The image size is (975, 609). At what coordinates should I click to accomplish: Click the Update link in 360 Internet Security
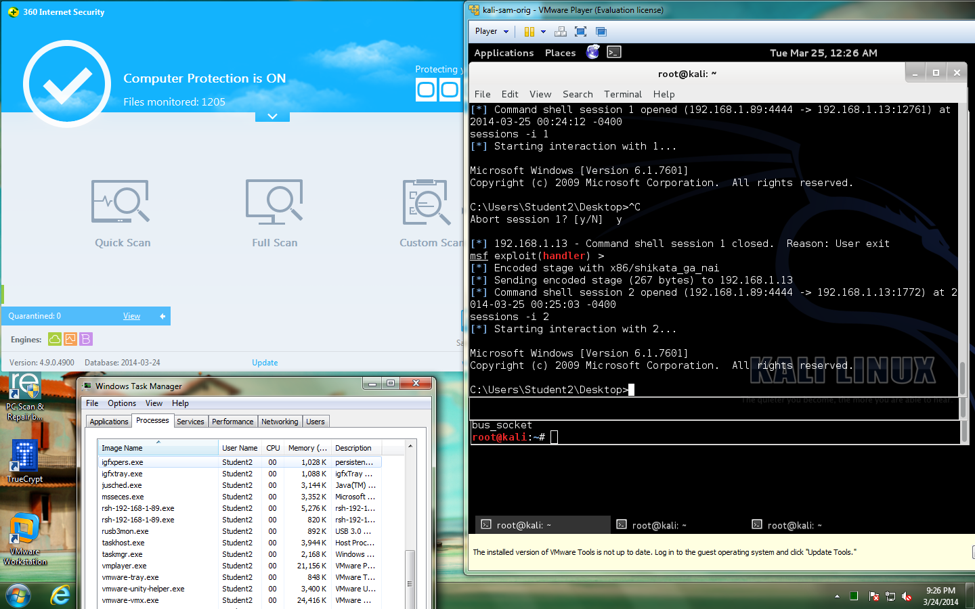265,363
